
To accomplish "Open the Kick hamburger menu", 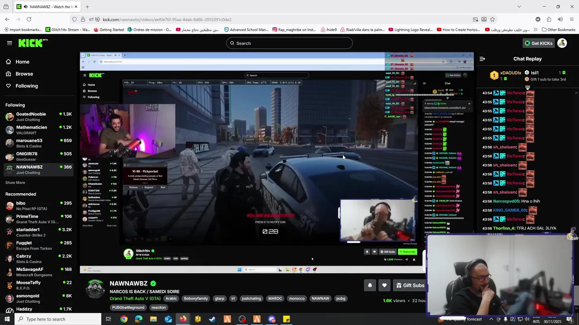I will (x=9, y=43).
